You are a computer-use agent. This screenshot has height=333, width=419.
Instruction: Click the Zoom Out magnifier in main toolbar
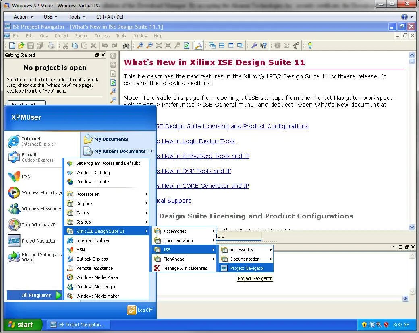coord(149,45)
